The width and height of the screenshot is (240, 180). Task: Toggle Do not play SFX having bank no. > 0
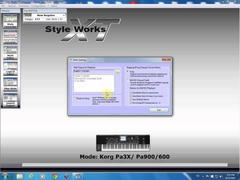click(131, 103)
